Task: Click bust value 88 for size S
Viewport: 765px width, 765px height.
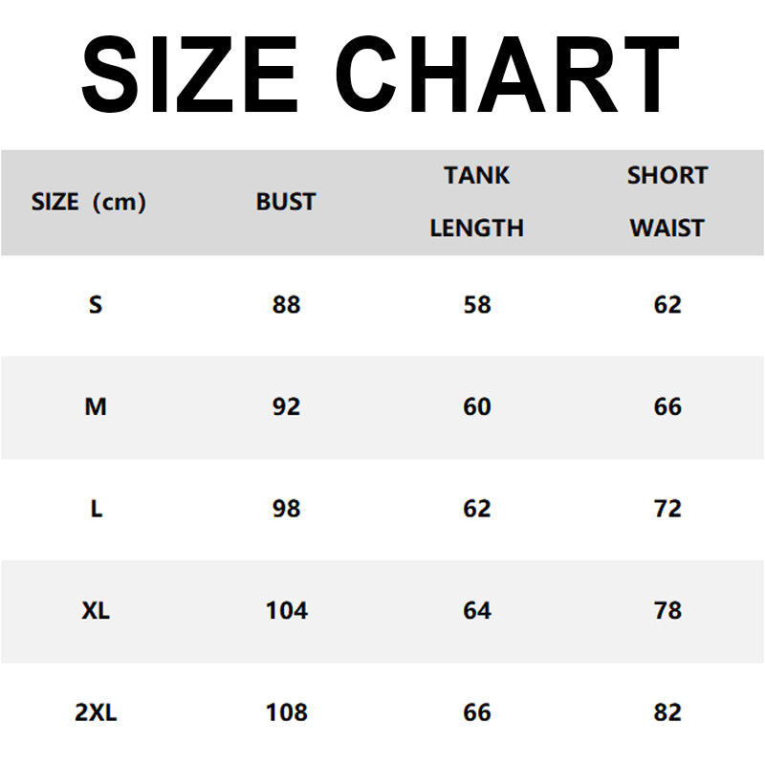Action: (x=286, y=305)
